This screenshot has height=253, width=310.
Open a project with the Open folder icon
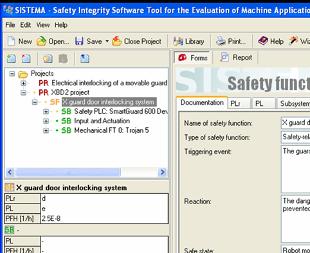point(41,41)
